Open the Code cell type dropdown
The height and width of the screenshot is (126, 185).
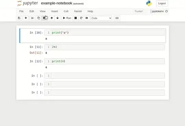click(101, 18)
